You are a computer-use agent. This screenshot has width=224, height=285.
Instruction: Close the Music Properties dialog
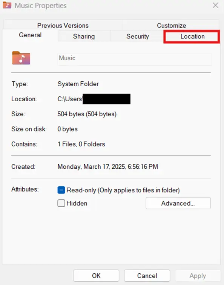[215, 5]
